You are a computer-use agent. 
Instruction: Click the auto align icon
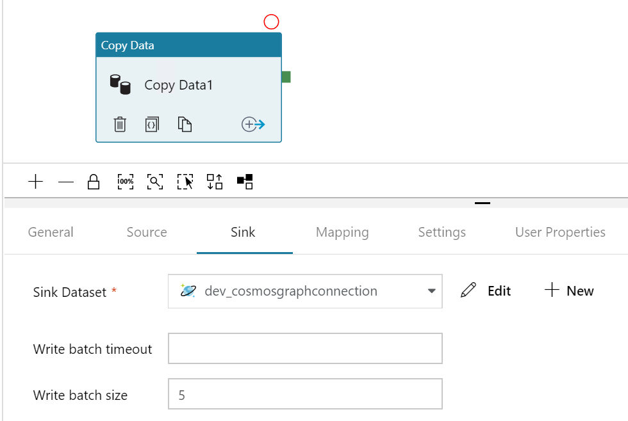pyautogui.click(x=215, y=182)
